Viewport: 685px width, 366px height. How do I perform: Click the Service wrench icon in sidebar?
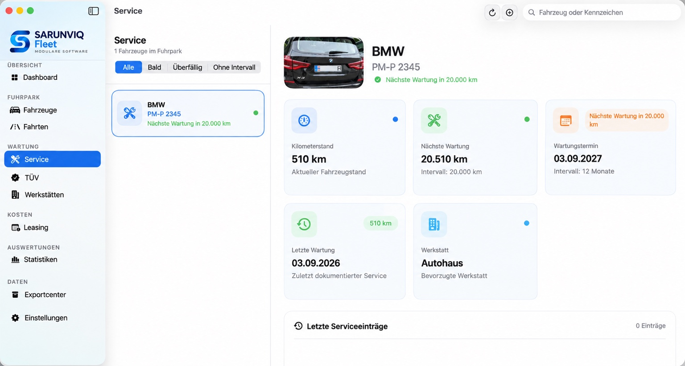click(15, 159)
